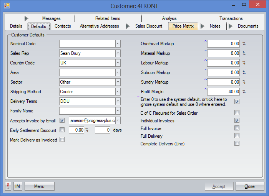
Task: Click the Menu button
Action: click(x=39, y=186)
